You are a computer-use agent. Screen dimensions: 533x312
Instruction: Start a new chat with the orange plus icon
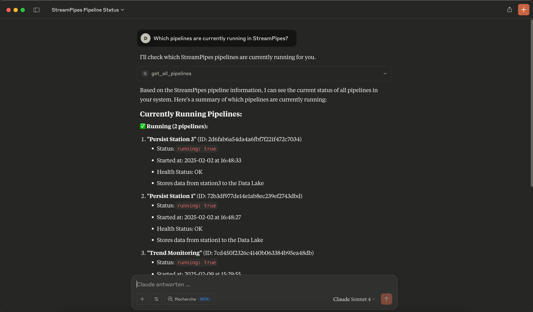pos(523,10)
